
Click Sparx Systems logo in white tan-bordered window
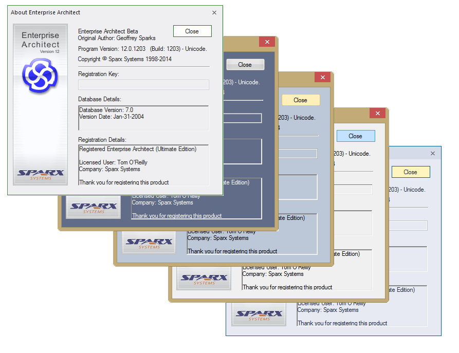pyautogui.click(x=204, y=280)
